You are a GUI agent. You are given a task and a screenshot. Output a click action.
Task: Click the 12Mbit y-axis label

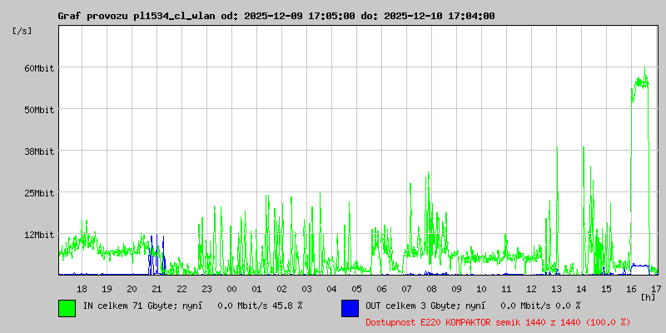coord(39,235)
